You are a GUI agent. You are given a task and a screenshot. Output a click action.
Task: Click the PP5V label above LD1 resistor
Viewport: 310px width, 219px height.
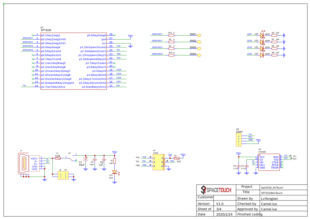tap(115, 152)
